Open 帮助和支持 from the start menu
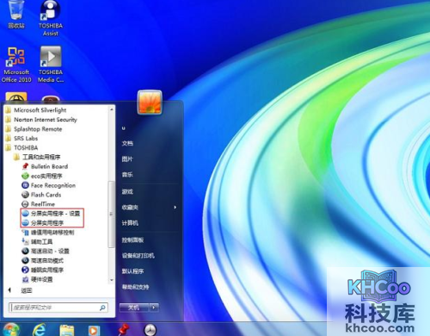 [135, 287]
